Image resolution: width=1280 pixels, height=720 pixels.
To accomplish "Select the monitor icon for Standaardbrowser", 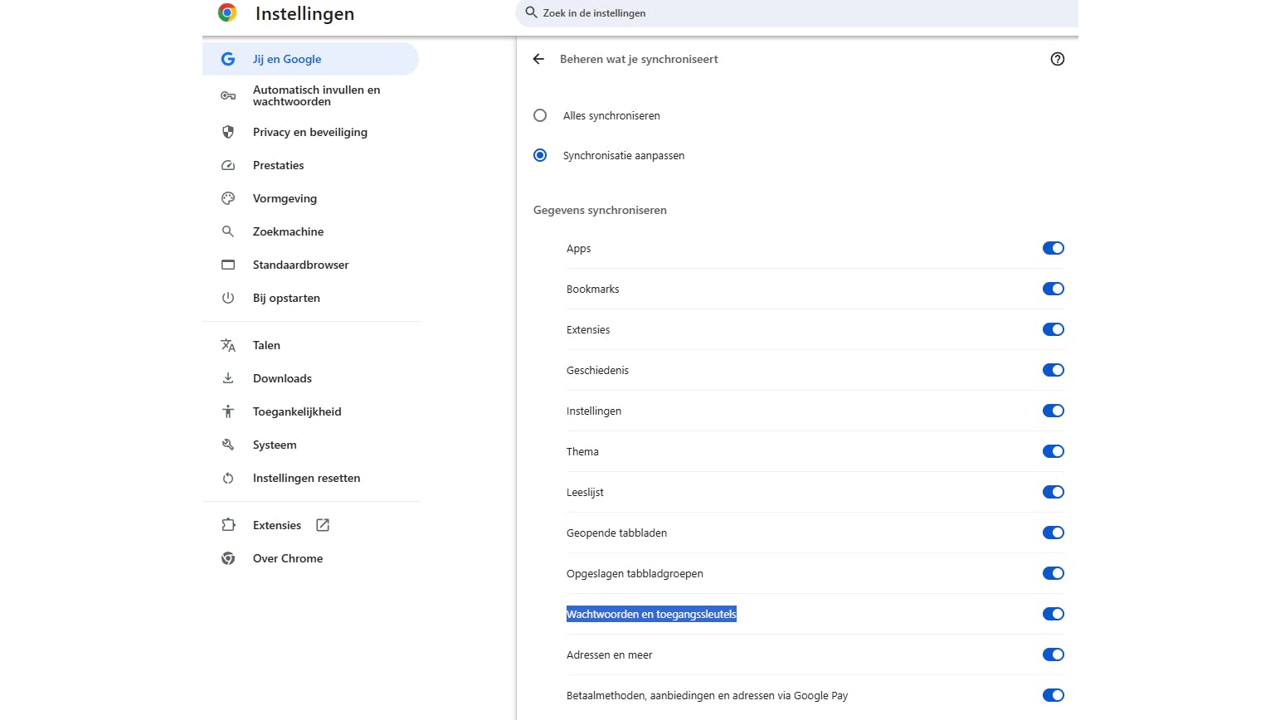I will pyautogui.click(x=228, y=265).
